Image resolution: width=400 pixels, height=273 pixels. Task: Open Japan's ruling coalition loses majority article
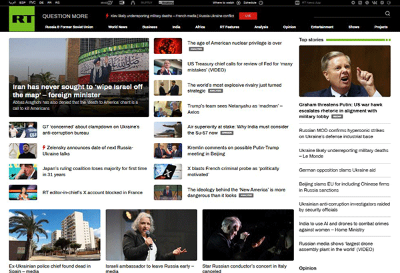[x=95, y=172]
